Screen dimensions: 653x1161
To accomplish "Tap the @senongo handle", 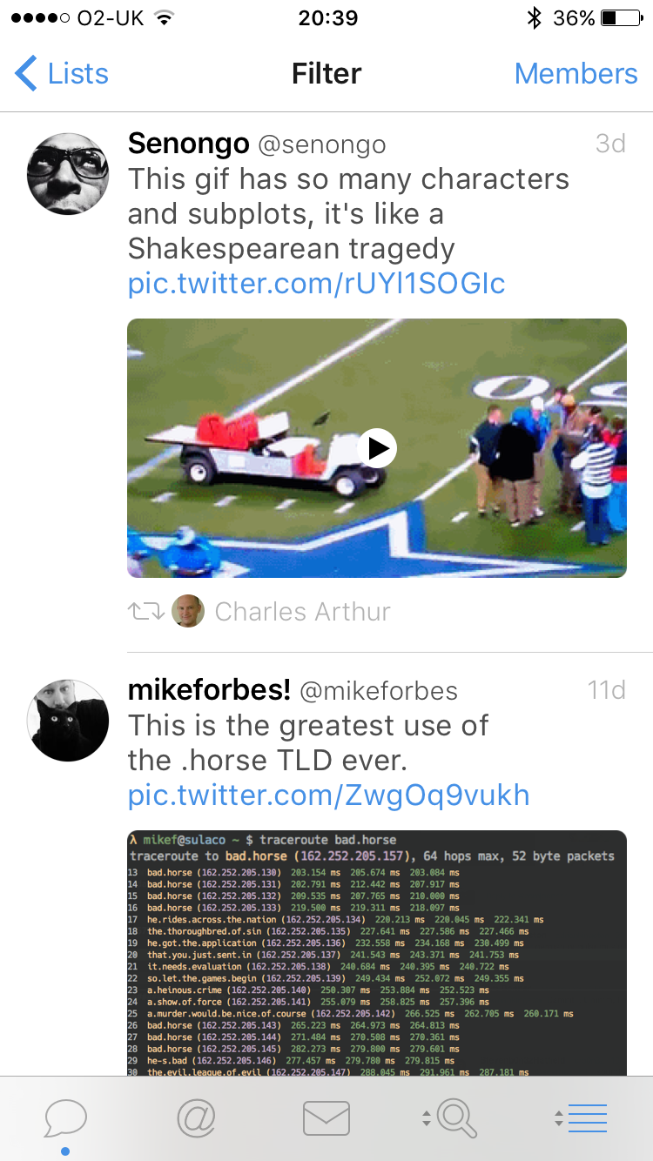I will coord(322,144).
